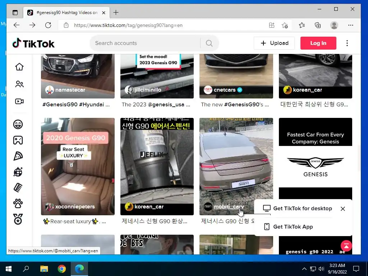Viewport: 368px width, 276px height.
Task: Open the Windows Start menu
Action: pos(9,269)
